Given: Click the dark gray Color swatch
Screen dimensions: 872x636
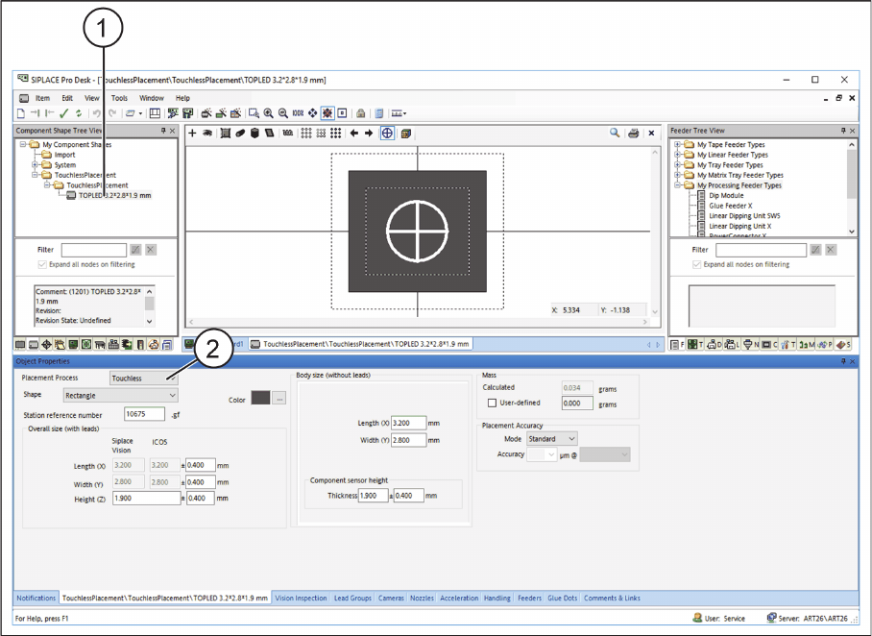Looking at the screenshot, I should point(260,398).
